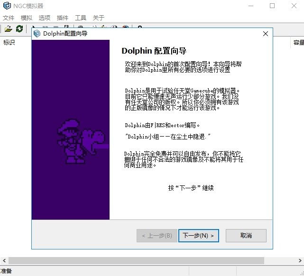Click the paragraph starting 欢迎来到Dolphin

pos(183,67)
